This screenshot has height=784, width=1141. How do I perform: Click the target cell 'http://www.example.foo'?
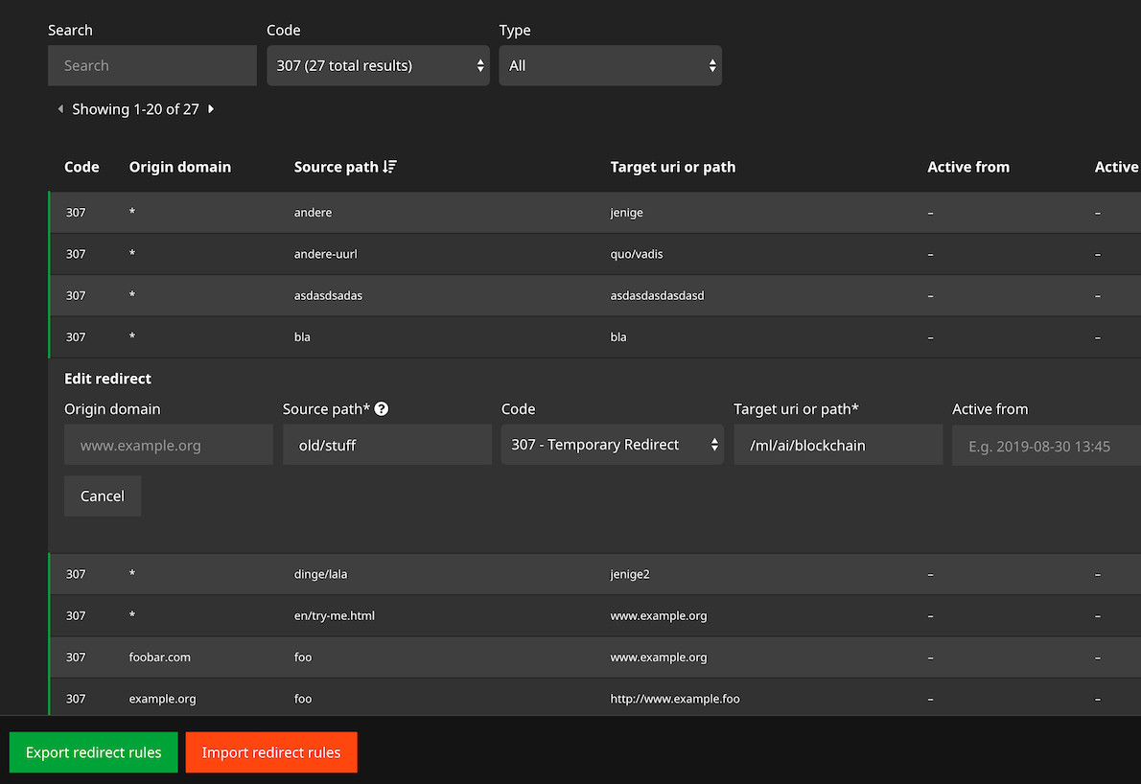[x=675, y=698]
